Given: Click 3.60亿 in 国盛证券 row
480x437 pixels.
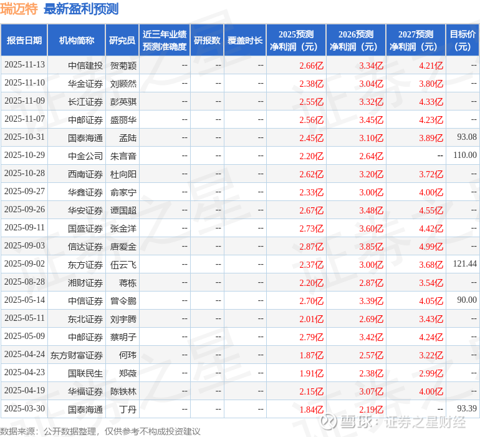Looking at the screenshot, I should click(x=372, y=228).
